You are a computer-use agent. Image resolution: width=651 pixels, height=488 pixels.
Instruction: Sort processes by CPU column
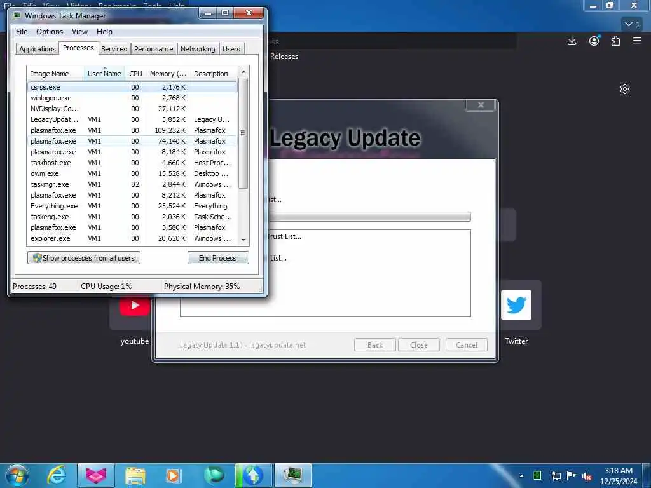[135, 74]
